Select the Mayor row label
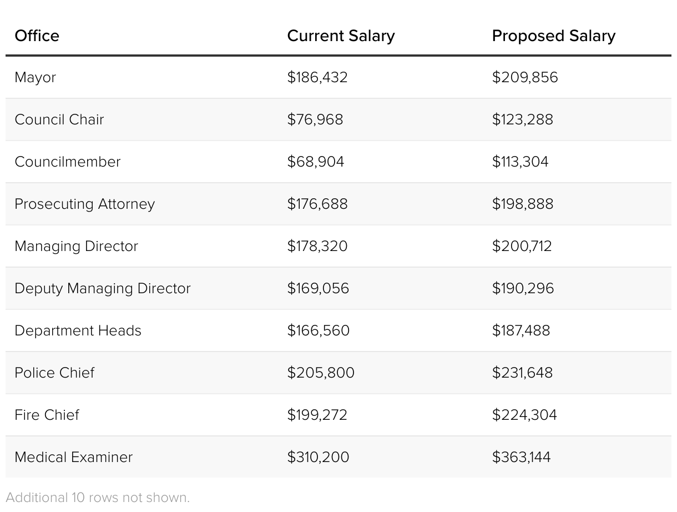This screenshot has height=512, width=677. click(x=35, y=77)
